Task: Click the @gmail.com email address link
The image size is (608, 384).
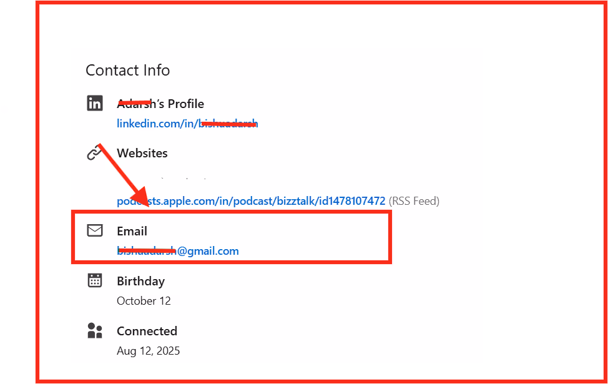Action: (x=178, y=251)
